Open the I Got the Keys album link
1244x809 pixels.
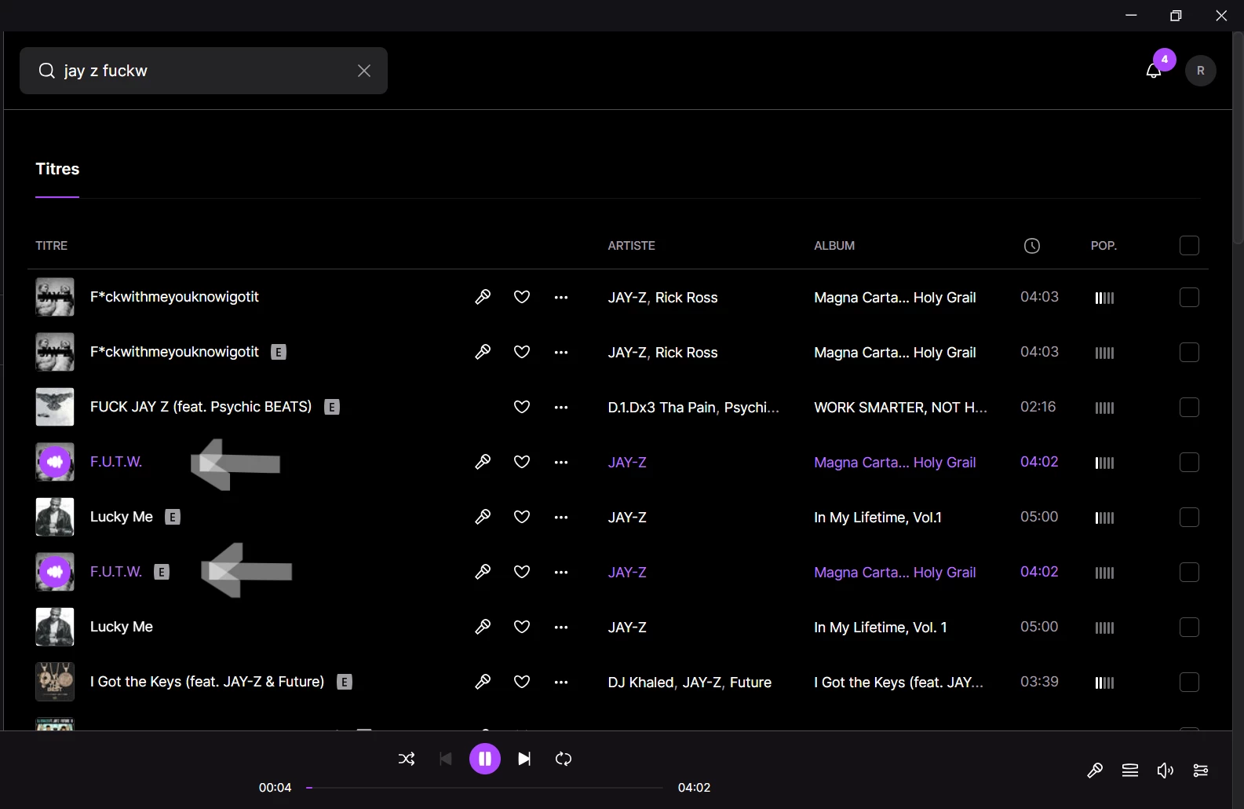coord(899,683)
